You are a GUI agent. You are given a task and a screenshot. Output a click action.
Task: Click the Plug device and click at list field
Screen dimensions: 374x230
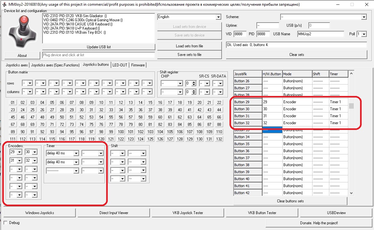click(99, 55)
